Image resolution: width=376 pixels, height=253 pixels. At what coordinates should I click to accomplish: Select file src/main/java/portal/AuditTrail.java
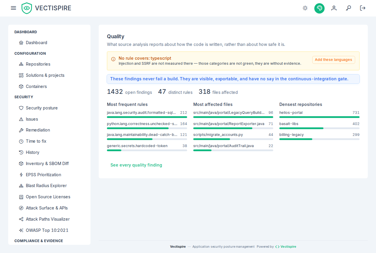point(224,146)
